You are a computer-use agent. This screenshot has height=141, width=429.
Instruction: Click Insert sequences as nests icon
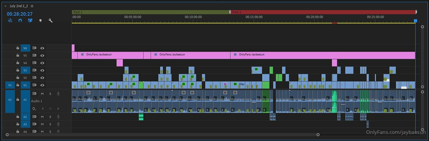click(10, 21)
